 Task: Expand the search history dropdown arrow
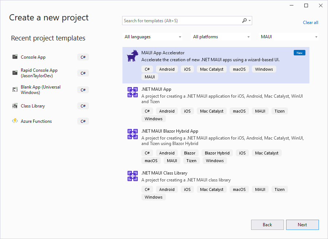click(x=250, y=21)
